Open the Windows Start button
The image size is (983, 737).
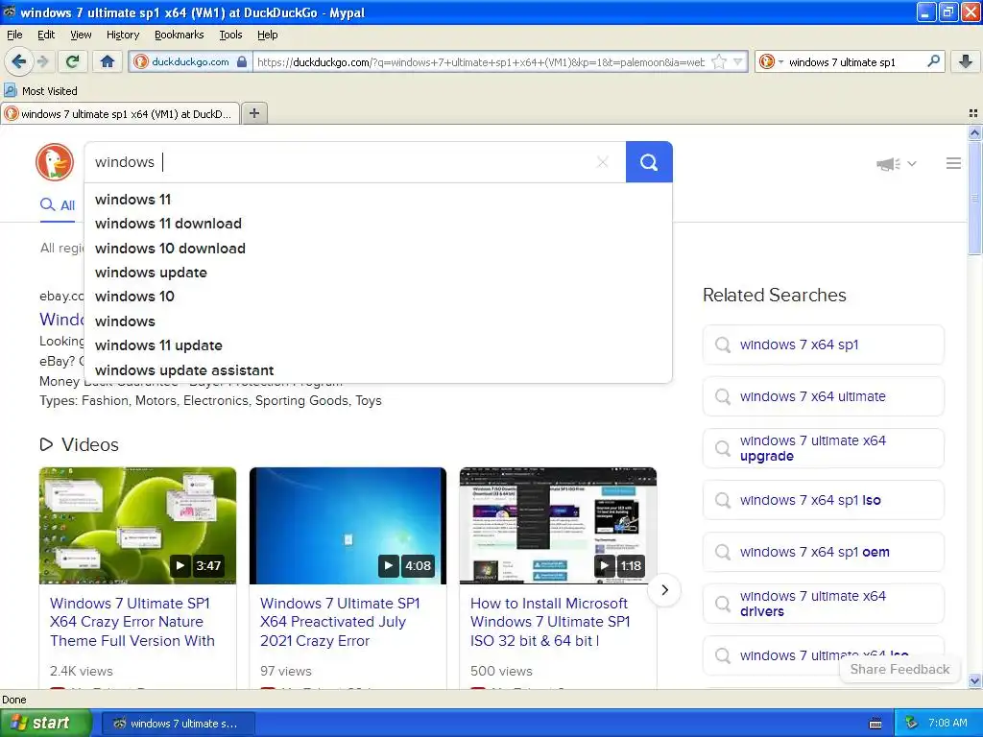pyautogui.click(x=46, y=723)
